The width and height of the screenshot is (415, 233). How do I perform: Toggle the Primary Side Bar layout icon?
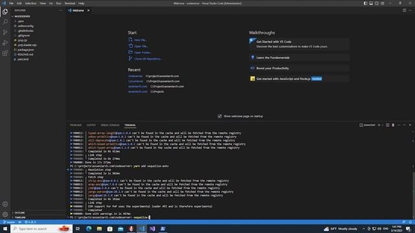365,3
